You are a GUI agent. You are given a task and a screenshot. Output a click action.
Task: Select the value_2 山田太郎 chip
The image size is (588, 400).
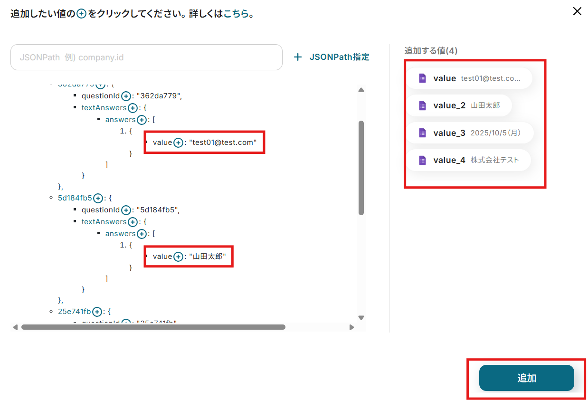tap(459, 105)
